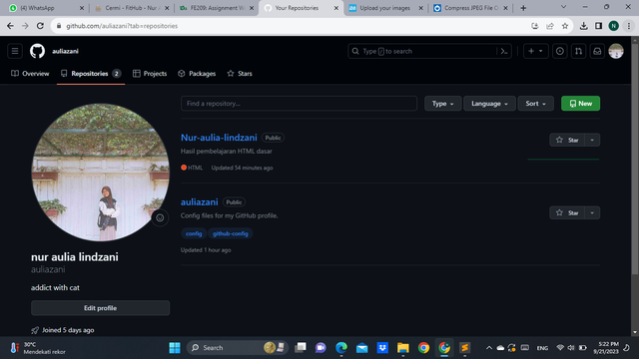Star the Nur-aulia-lindzani repository

point(567,140)
